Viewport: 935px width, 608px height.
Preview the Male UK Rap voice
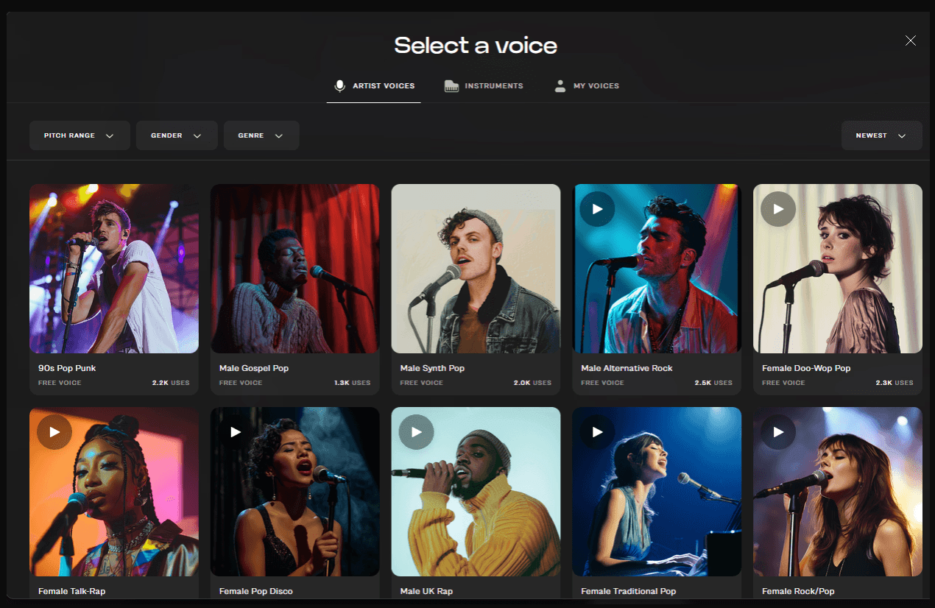[x=416, y=432]
